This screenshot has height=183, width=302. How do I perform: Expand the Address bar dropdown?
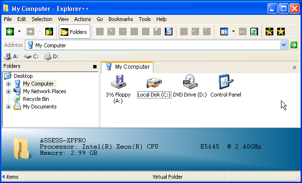click(x=283, y=45)
